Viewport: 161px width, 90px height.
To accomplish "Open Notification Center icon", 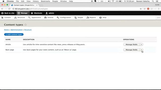I will click(157, 1).
